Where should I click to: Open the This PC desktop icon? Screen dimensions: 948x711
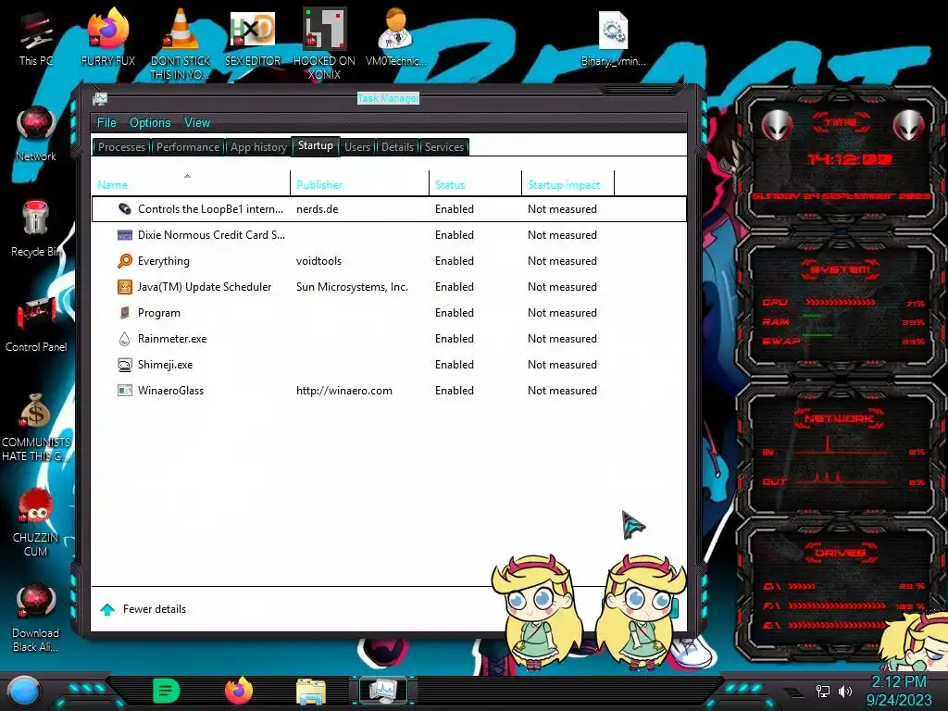[x=36, y=40]
